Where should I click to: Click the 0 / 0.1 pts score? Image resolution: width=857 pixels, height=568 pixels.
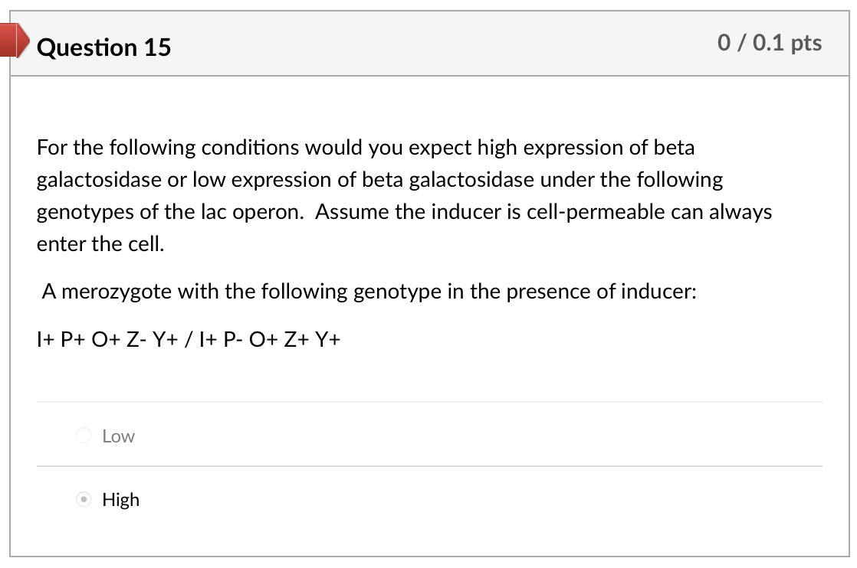click(770, 43)
